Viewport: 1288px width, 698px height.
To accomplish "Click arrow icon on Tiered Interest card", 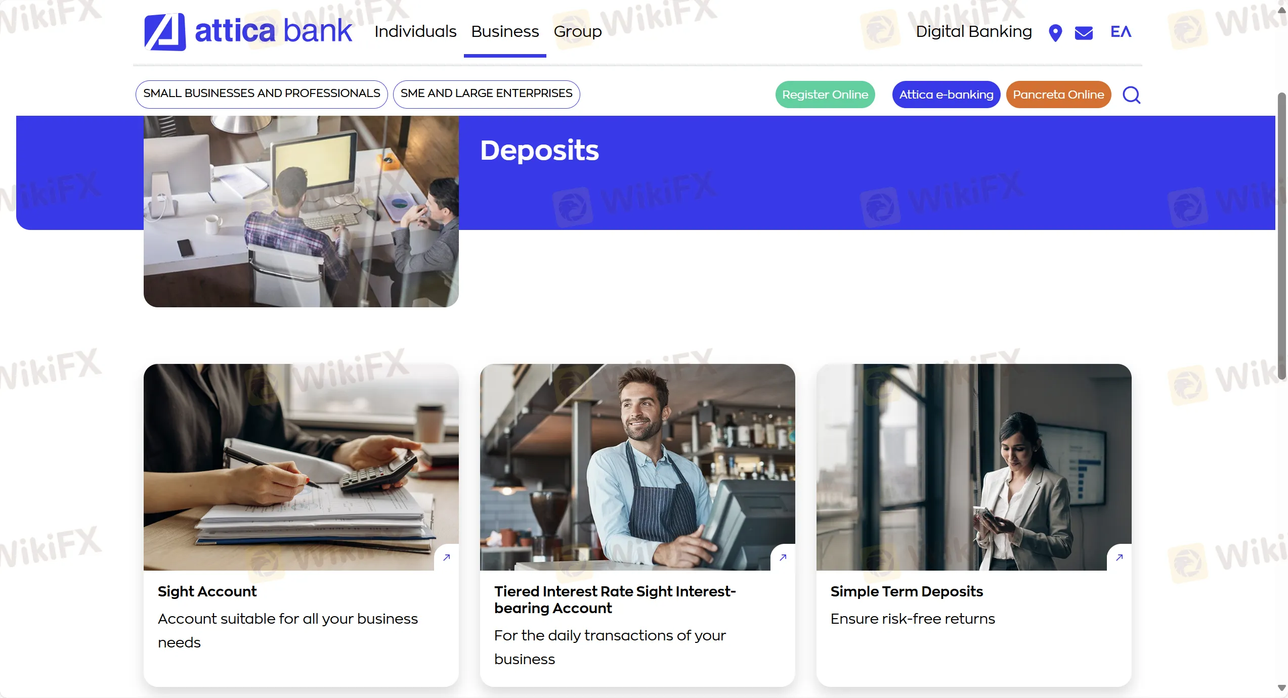I will (783, 557).
